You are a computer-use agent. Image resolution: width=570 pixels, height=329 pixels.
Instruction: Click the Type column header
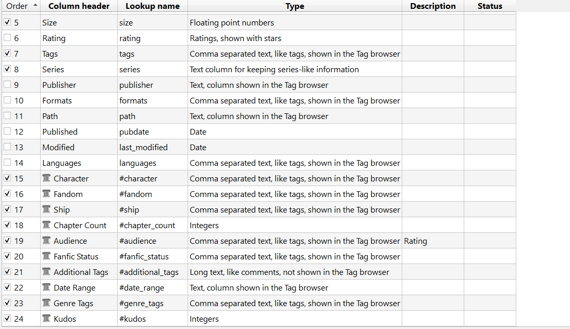294,6
